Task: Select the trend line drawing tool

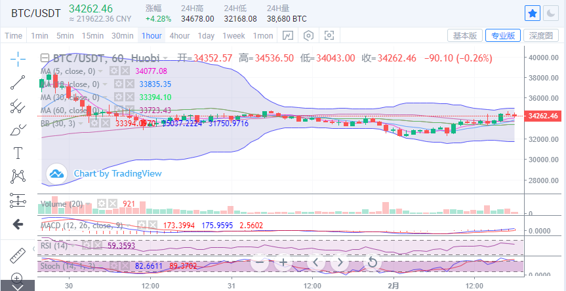Action: tap(17, 82)
